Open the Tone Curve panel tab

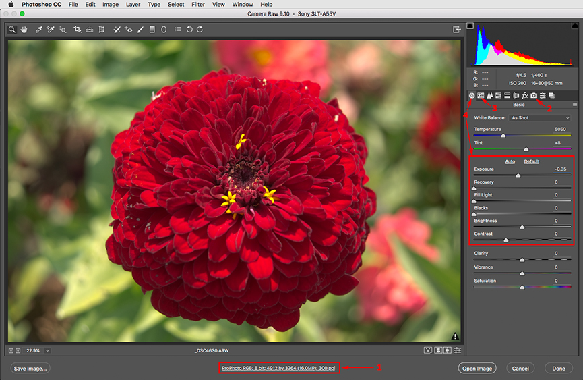pos(481,96)
